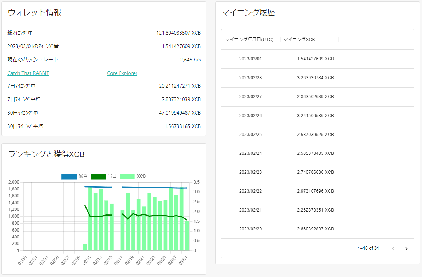Sort by マイニングXCB column header
The image size is (422, 277).
coord(299,40)
